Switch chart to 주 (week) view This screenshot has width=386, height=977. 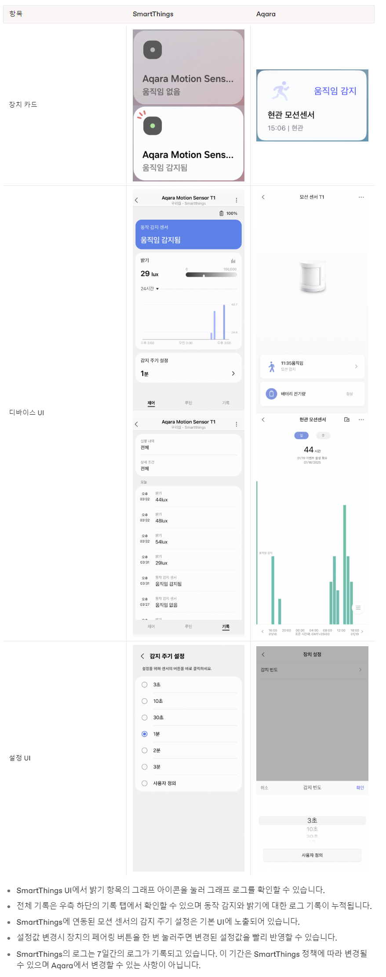coord(323,435)
